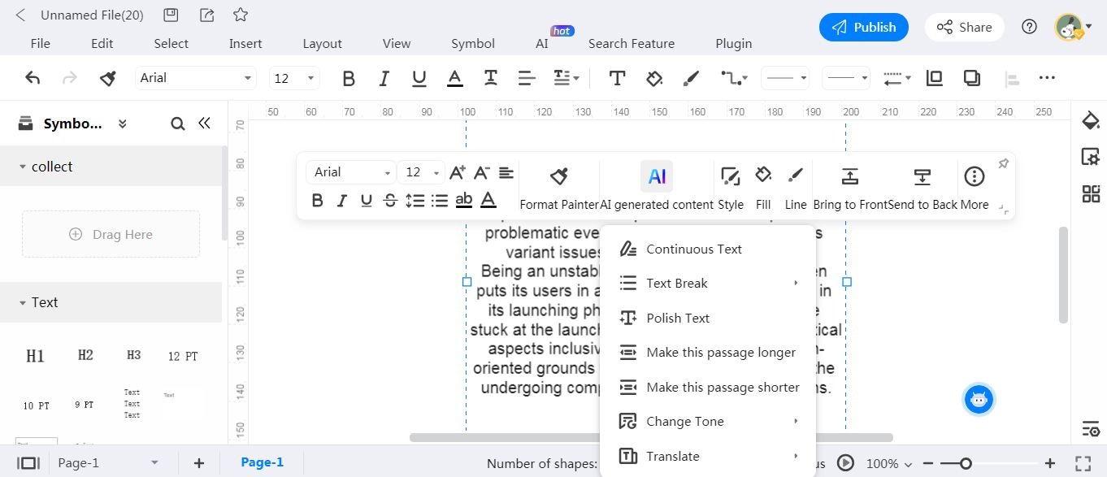
Task: Search symbols with the magnifier icon
Action: 178,124
